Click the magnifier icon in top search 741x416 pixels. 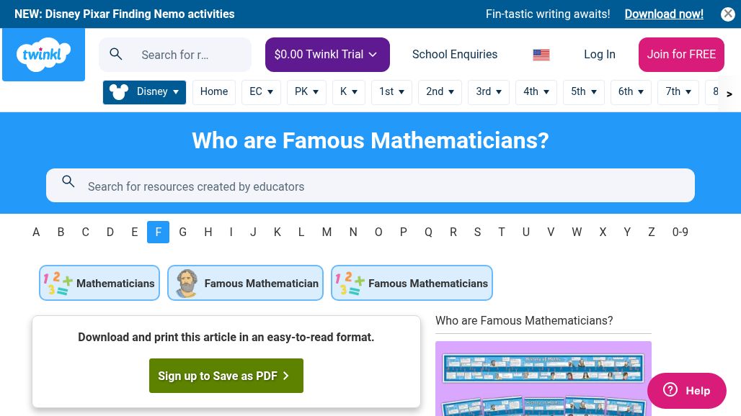[x=116, y=54]
